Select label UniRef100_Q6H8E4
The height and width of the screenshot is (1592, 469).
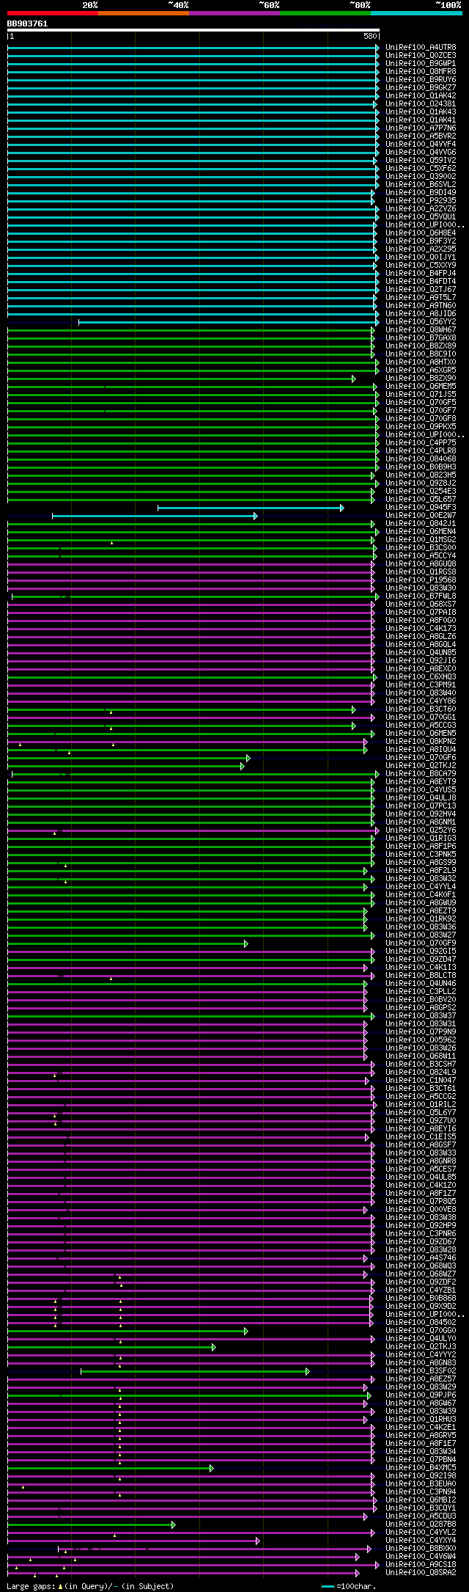421,233
